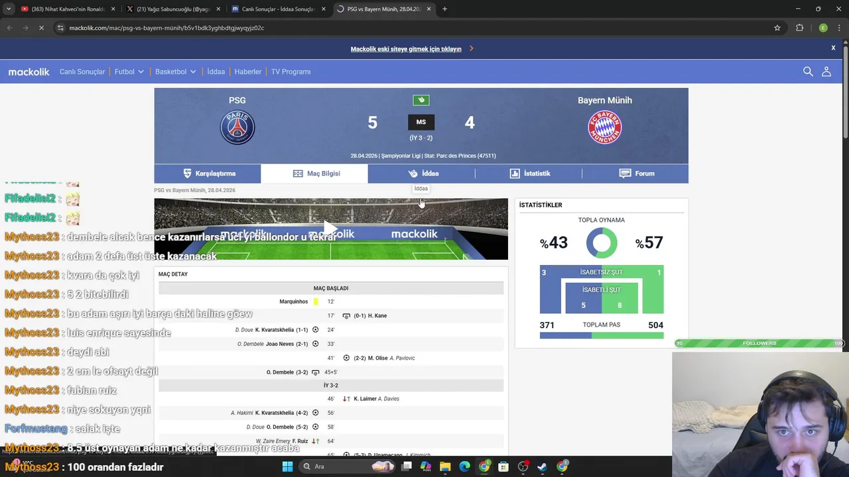Open İddaa in top navigation
Screen dimensions: 849x477
pyautogui.click(x=216, y=72)
